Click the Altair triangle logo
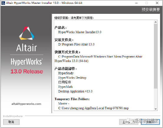This screenshot has width=163, height=128. pyautogui.click(x=26, y=33)
